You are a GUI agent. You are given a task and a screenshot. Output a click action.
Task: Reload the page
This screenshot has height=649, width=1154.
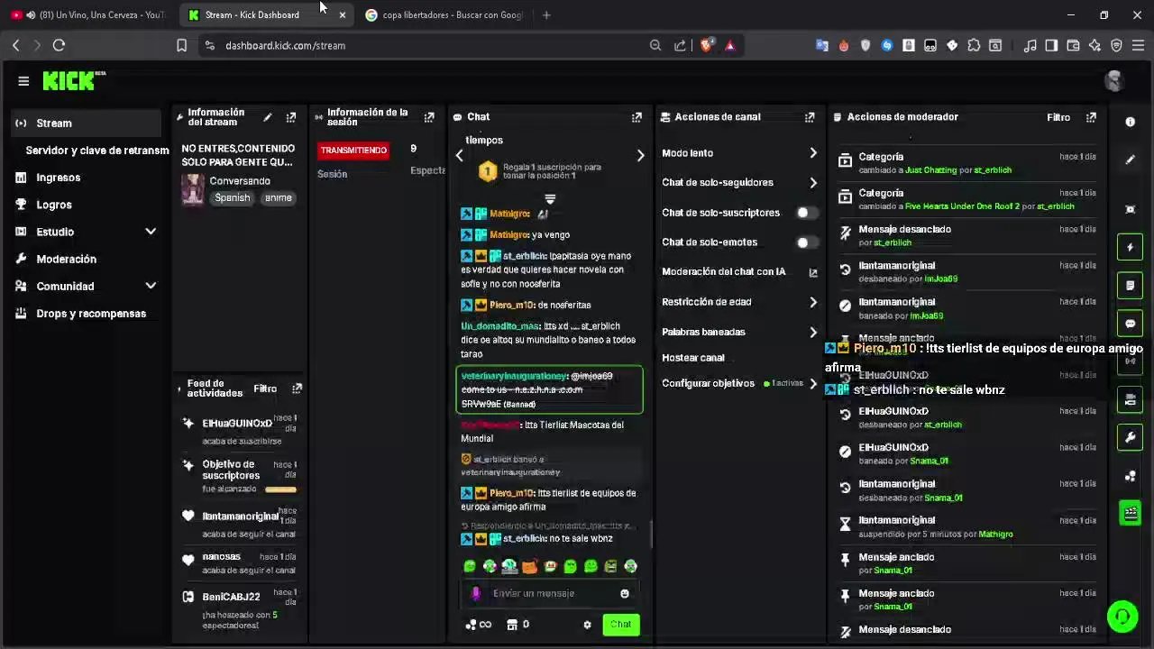click(x=59, y=45)
